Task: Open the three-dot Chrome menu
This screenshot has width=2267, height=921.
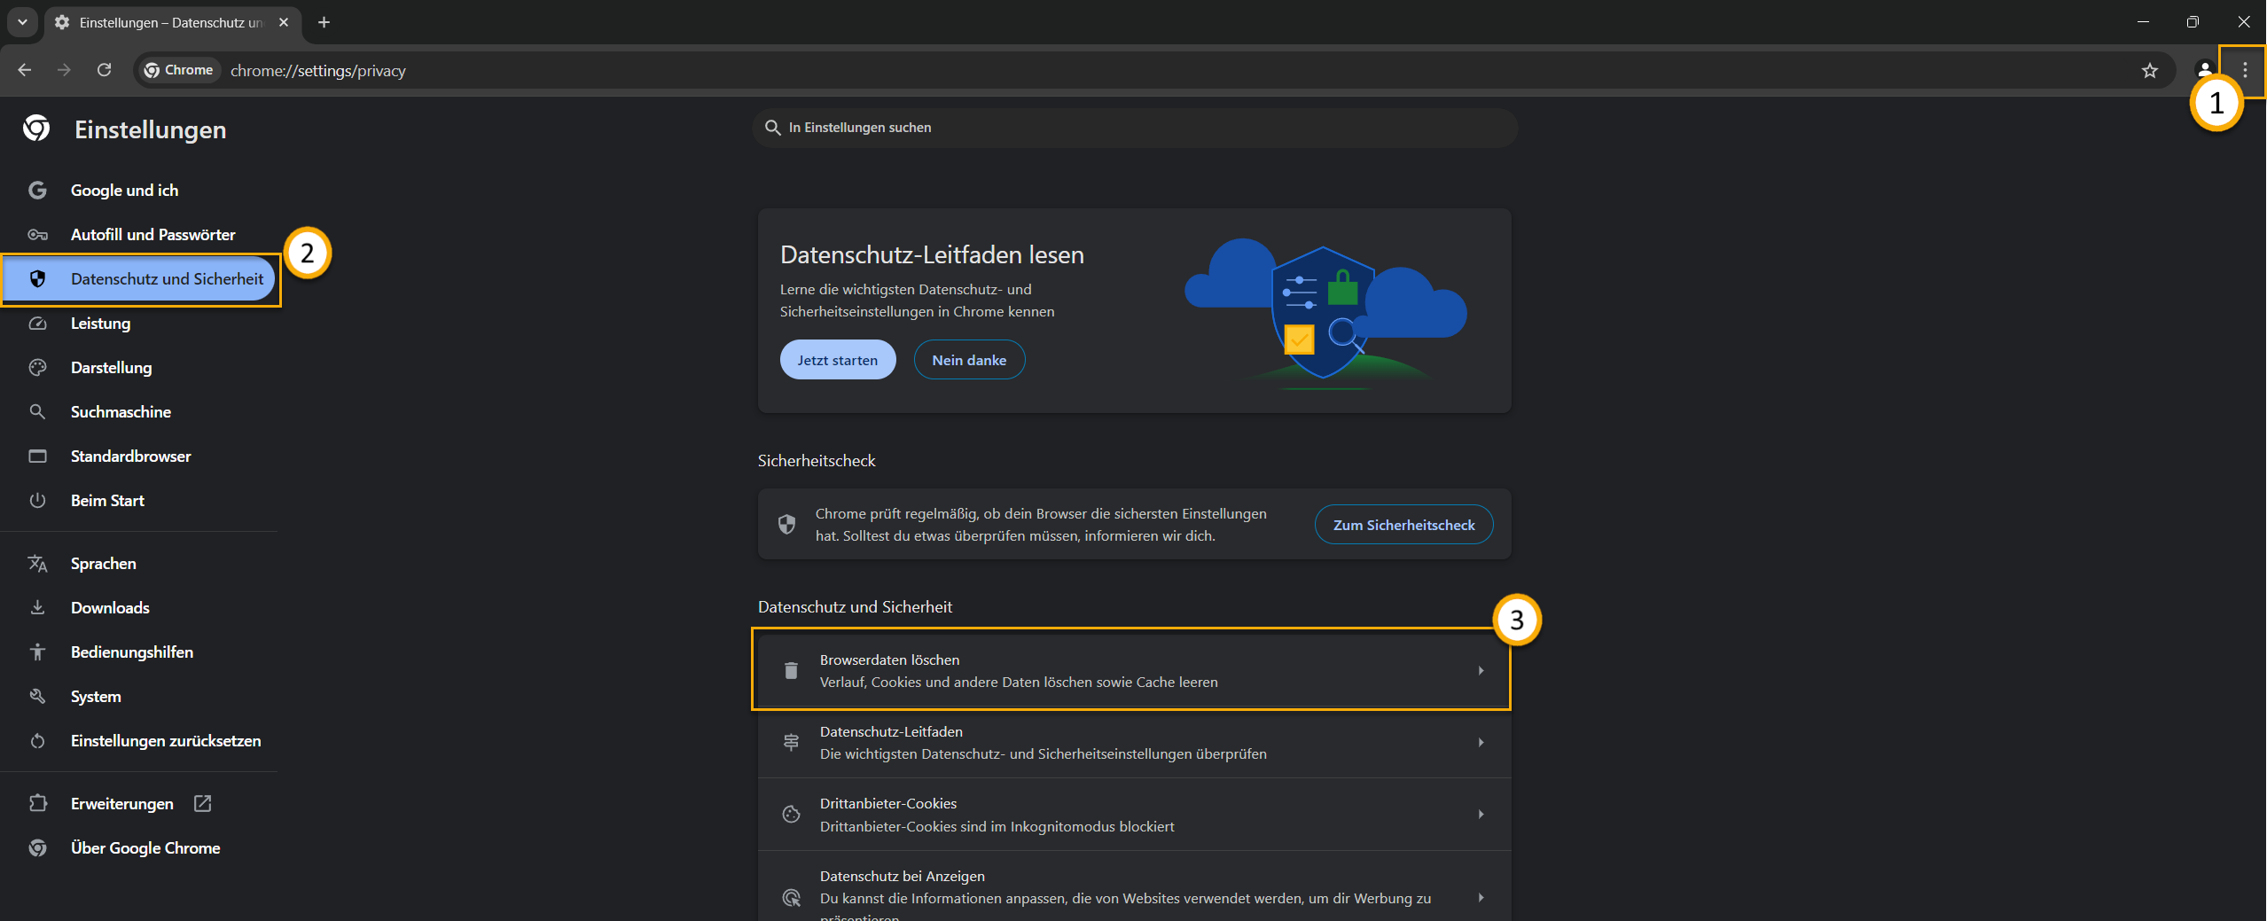Action: [x=2246, y=70]
